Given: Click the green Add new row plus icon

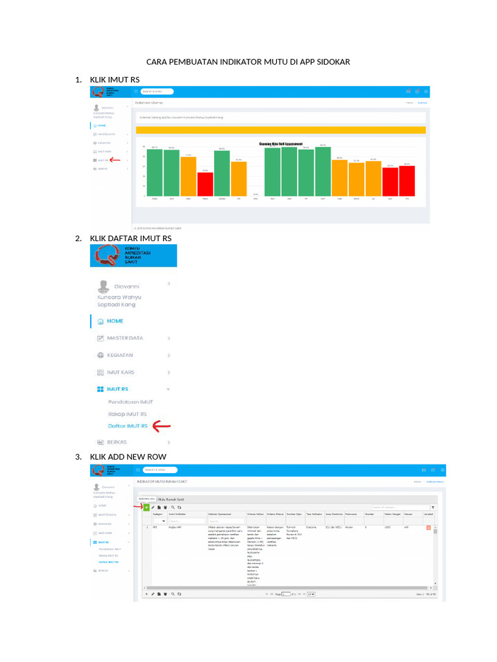Looking at the screenshot, I should (x=146, y=507).
